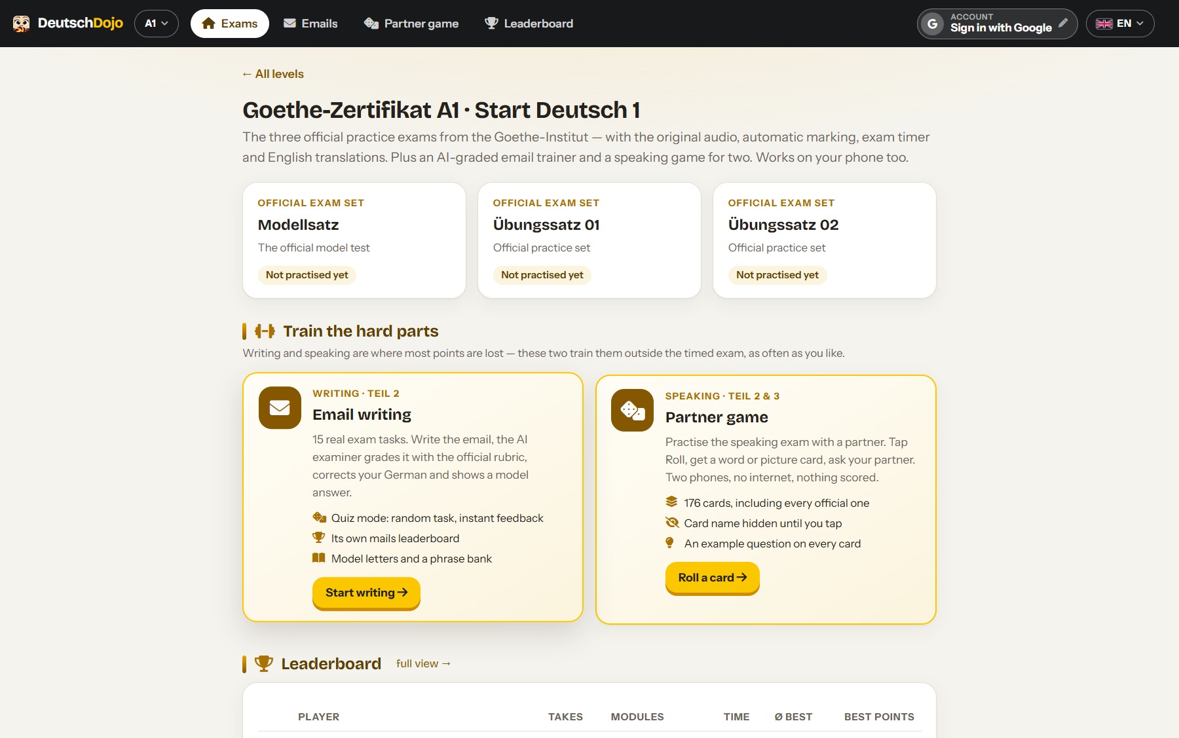
Task: Roll a card in Partner game
Action: pyautogui.click(x=713, y=578)
